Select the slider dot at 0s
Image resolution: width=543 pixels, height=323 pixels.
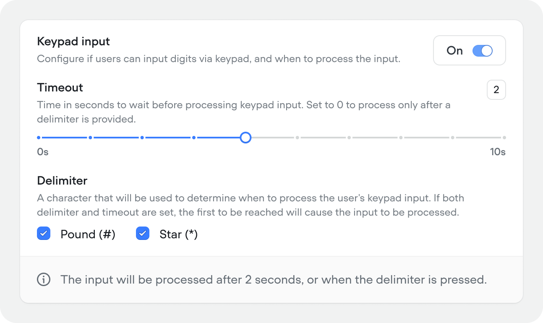[x=38, y=137]
